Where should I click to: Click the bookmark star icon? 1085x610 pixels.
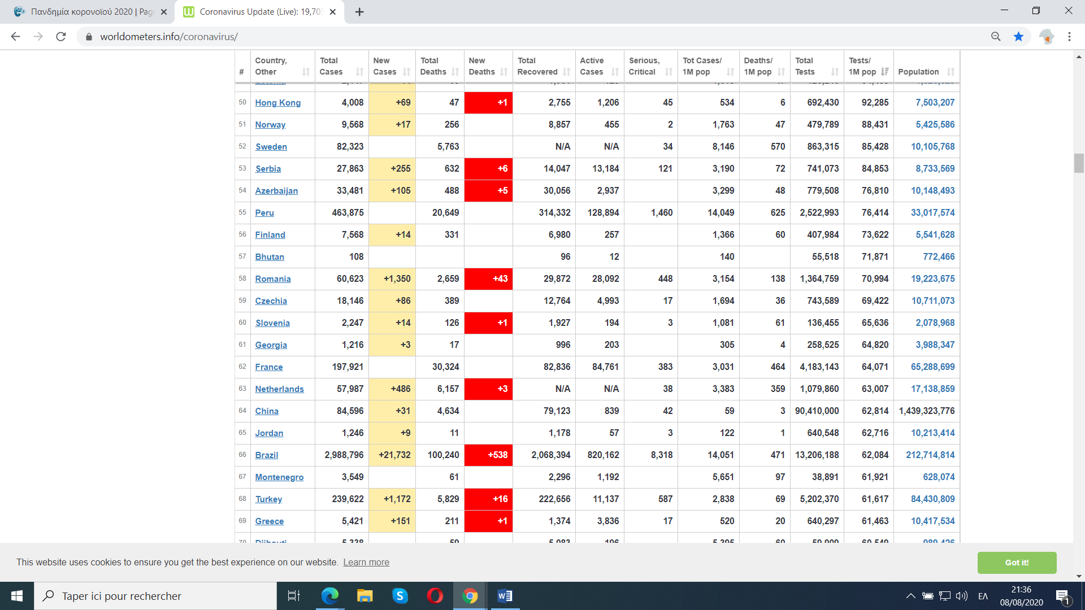pos(1018,37)
